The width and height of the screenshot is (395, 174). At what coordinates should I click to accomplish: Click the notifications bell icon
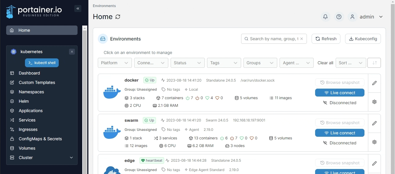(325, 17)
